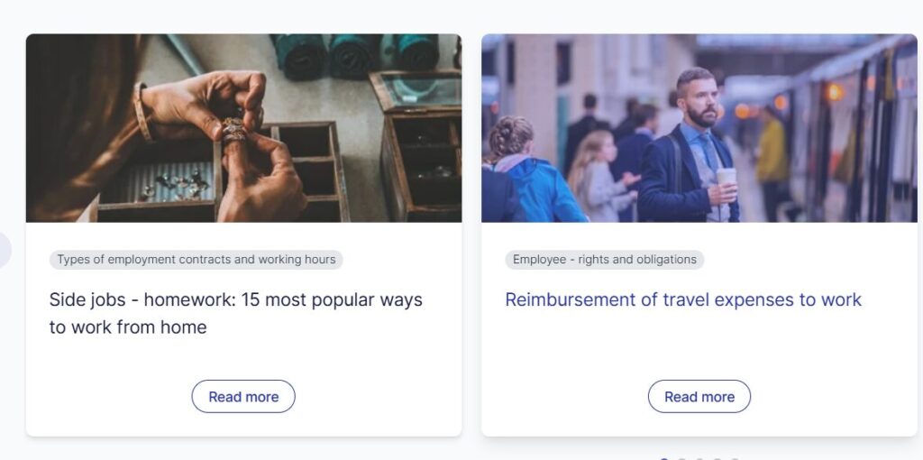Click Read more under Side jobs article
The width and height of the screenshot is (923, 460).
243,396
